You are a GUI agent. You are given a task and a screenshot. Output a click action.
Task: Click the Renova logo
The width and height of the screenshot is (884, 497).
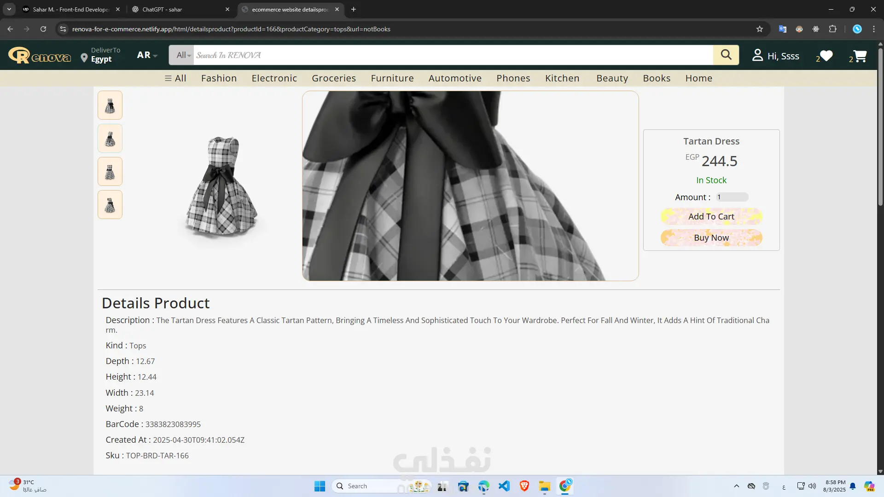[40, 56]
